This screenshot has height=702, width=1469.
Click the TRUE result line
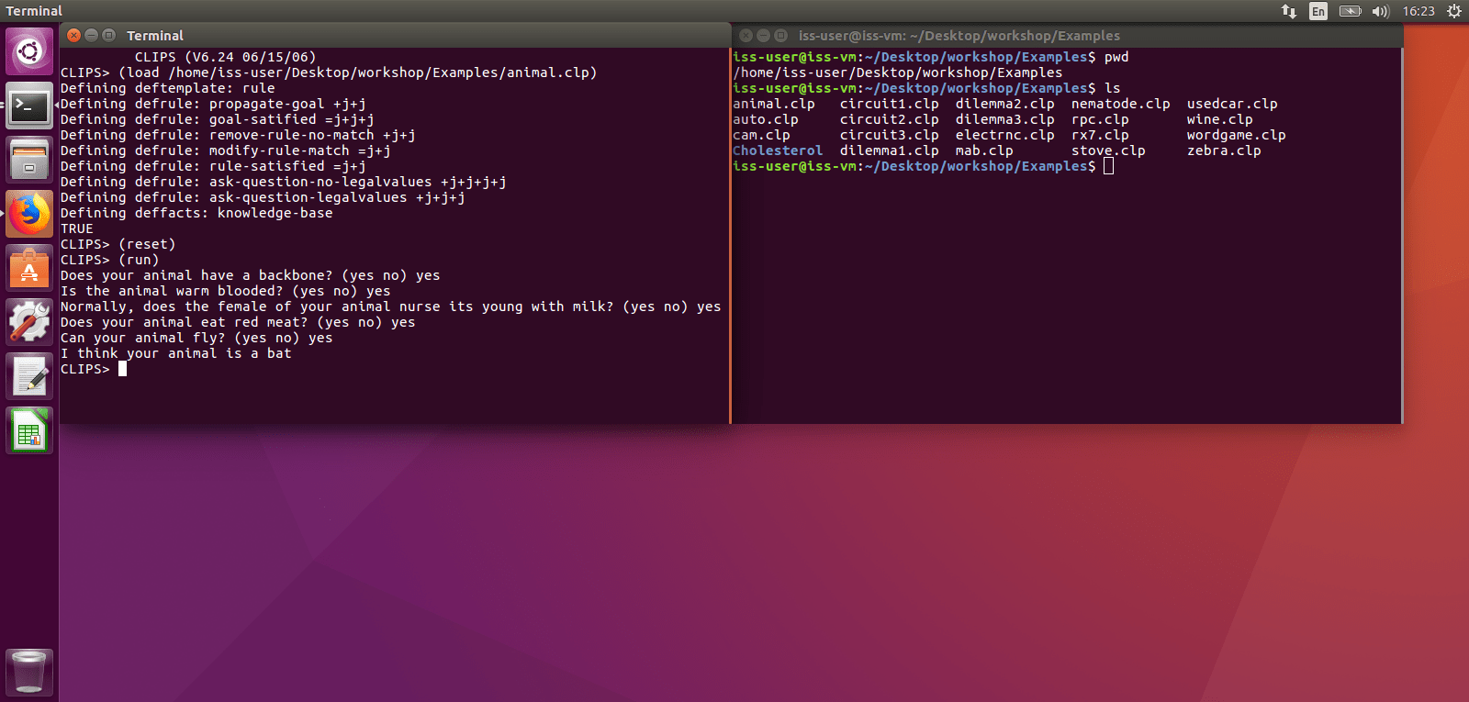pos(77,228)
